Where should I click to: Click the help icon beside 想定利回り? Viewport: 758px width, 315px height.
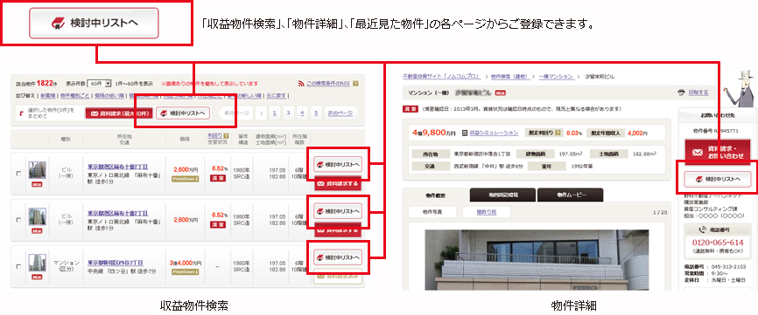558,133
